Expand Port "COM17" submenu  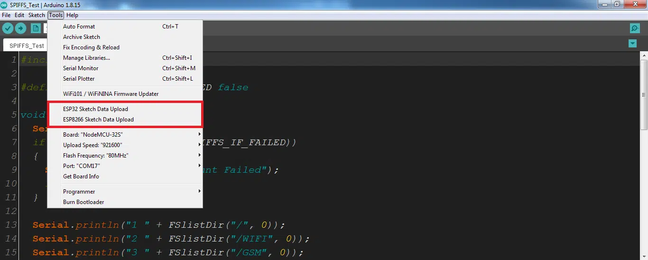click(125, 166)
